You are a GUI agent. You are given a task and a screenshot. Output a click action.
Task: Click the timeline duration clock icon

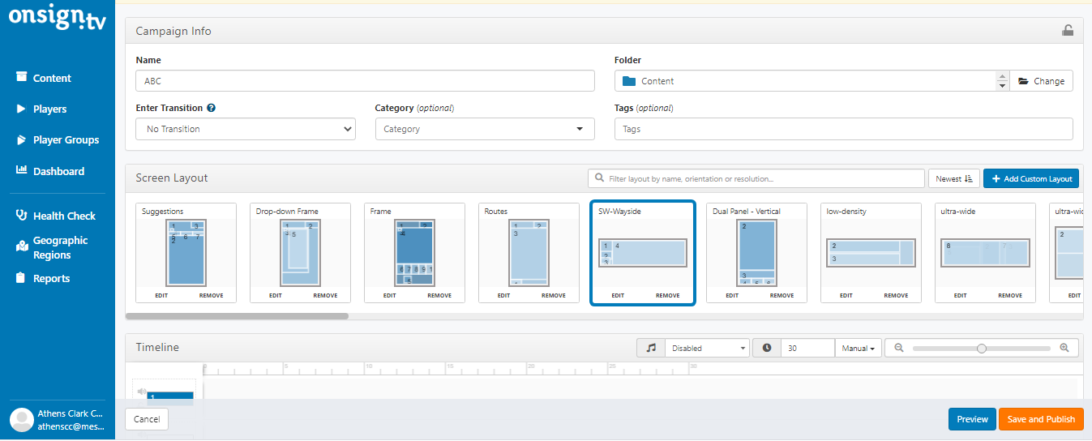coord(767,348)
